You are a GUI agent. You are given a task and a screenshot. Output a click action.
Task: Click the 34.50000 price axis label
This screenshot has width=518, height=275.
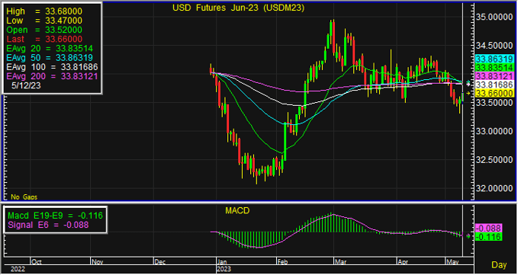(x=495, y=46)
